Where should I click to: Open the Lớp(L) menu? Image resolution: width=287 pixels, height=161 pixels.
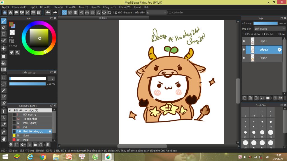(x=33, y=7)
